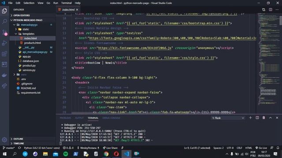Expand the venv folder
This screenshot has height=158, width=282.
click(x=33, y=75)
